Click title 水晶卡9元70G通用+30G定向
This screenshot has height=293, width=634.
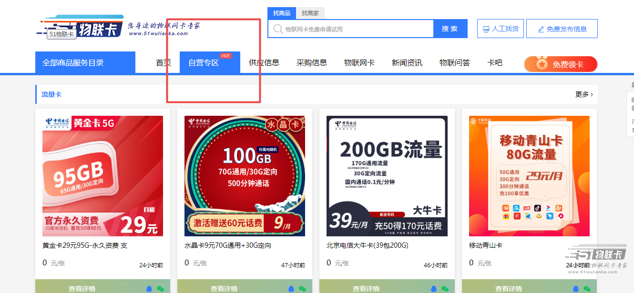tap(228, 246)
